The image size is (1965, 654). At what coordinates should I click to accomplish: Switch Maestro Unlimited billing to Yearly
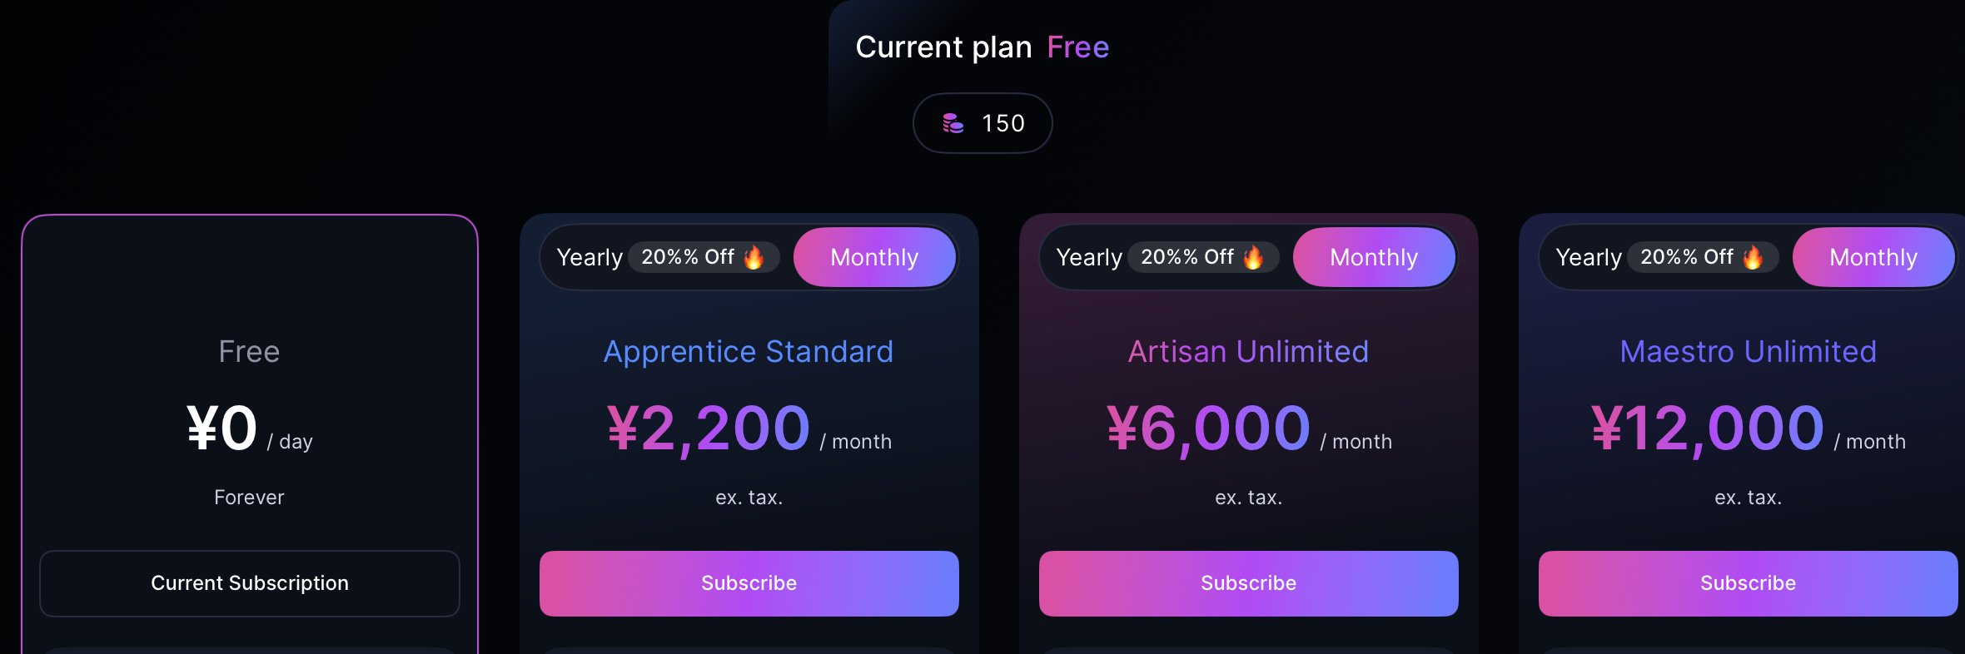point(1589,257)
